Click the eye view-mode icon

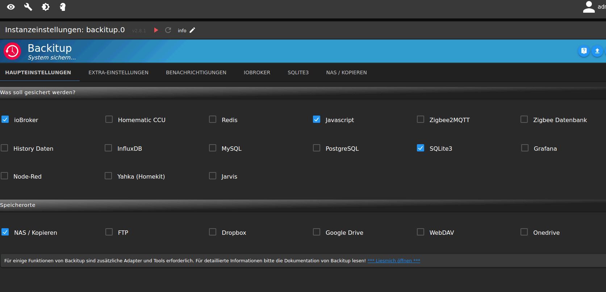[11, 7]
